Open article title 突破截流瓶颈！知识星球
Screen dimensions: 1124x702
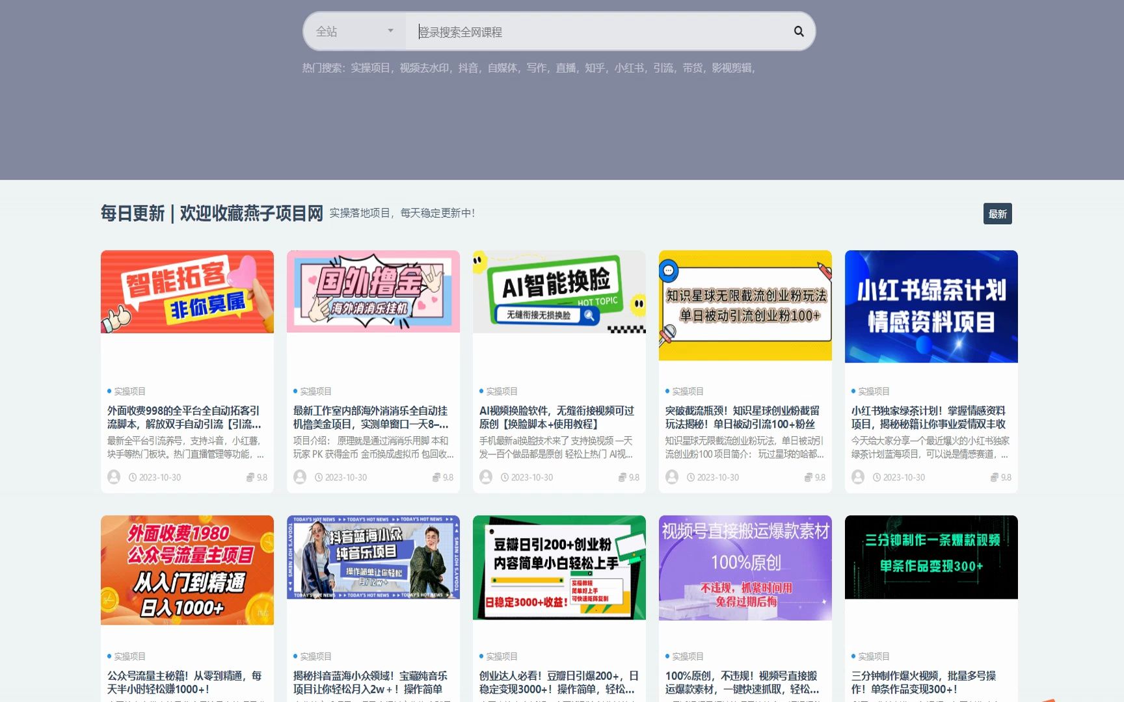tap(742, 417)
